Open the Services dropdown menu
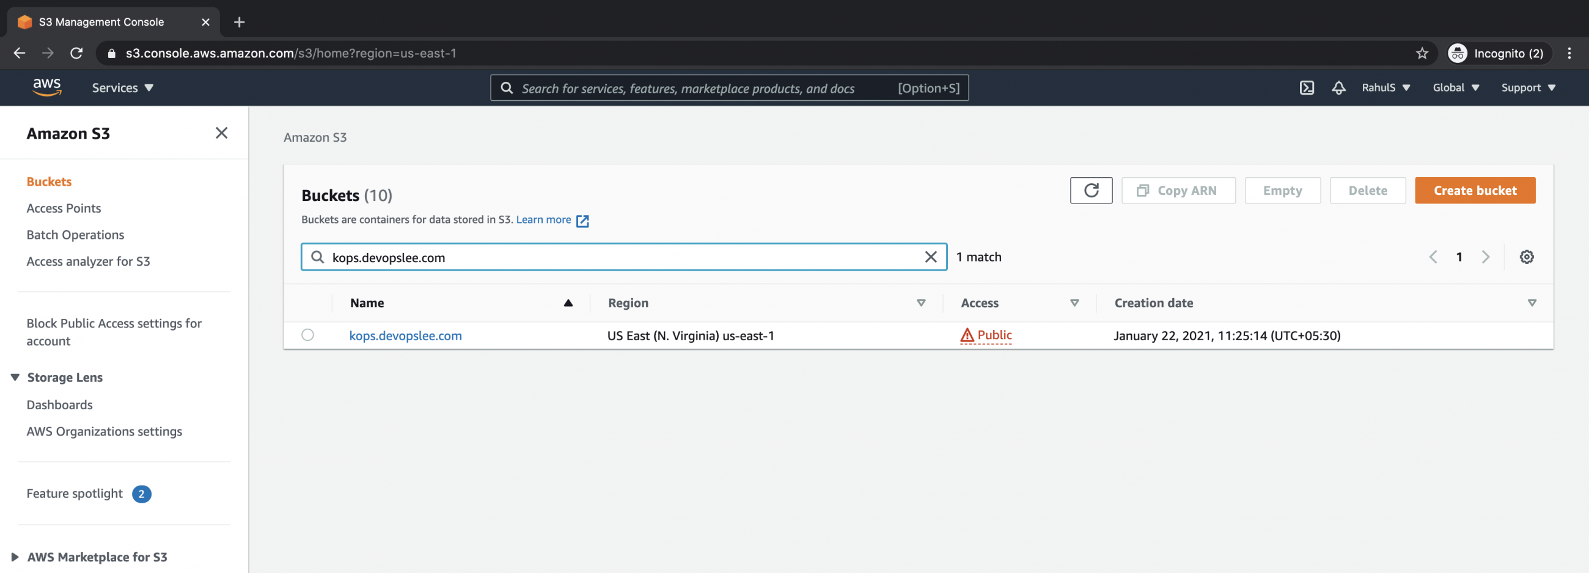Screen dimensions: 1589x573 coord(123,87)
